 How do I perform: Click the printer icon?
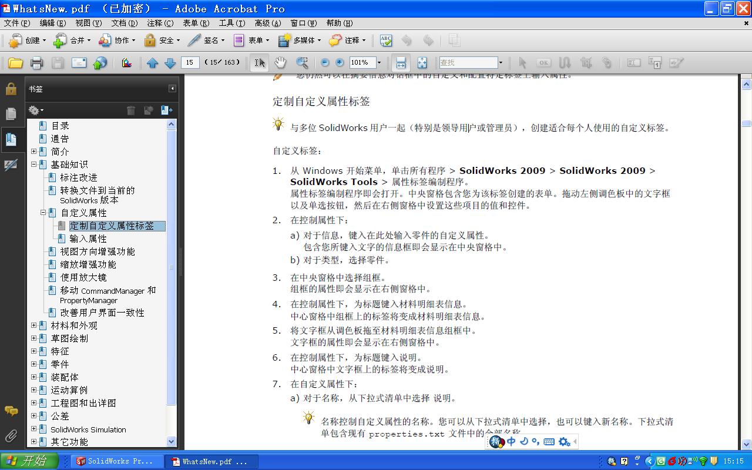click(x=36, y=63)
